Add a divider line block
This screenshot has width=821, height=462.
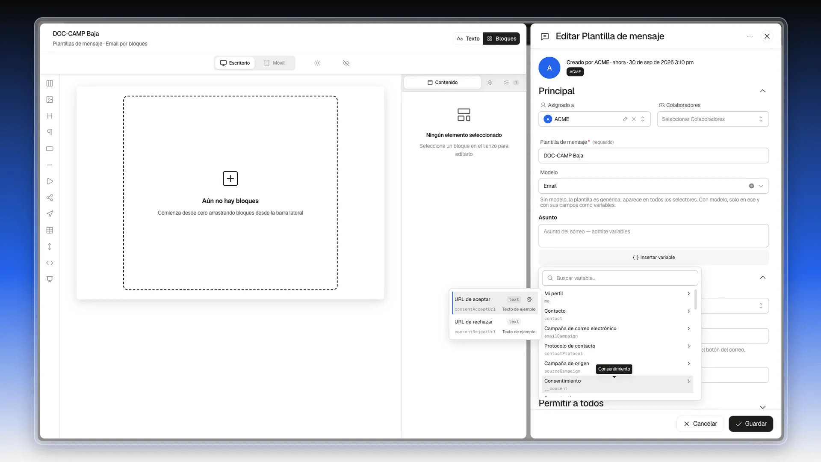click(50, 165)
